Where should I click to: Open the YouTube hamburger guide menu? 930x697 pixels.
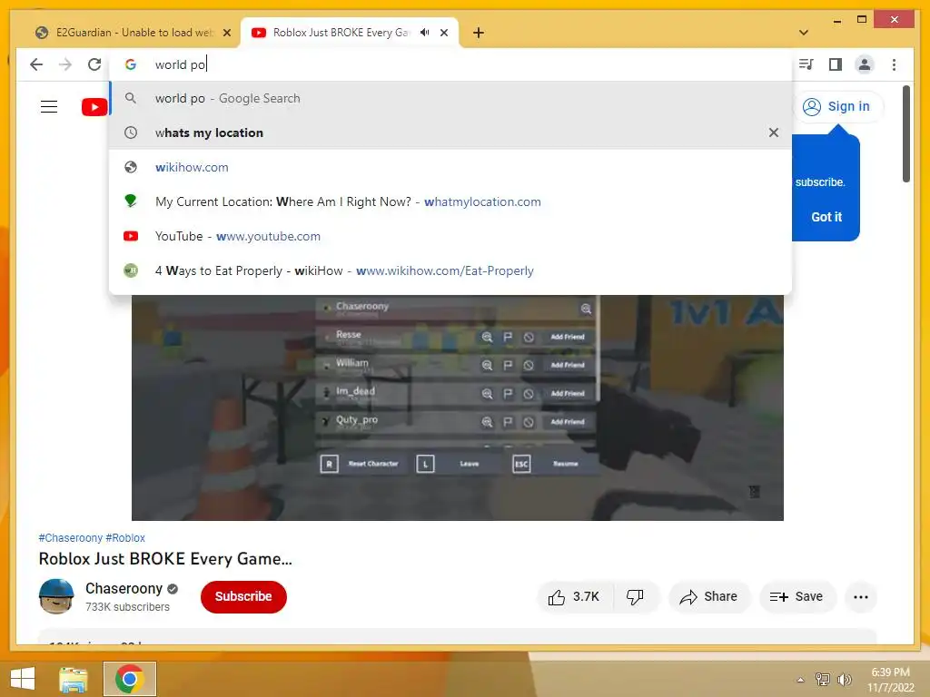pos(49,107)
